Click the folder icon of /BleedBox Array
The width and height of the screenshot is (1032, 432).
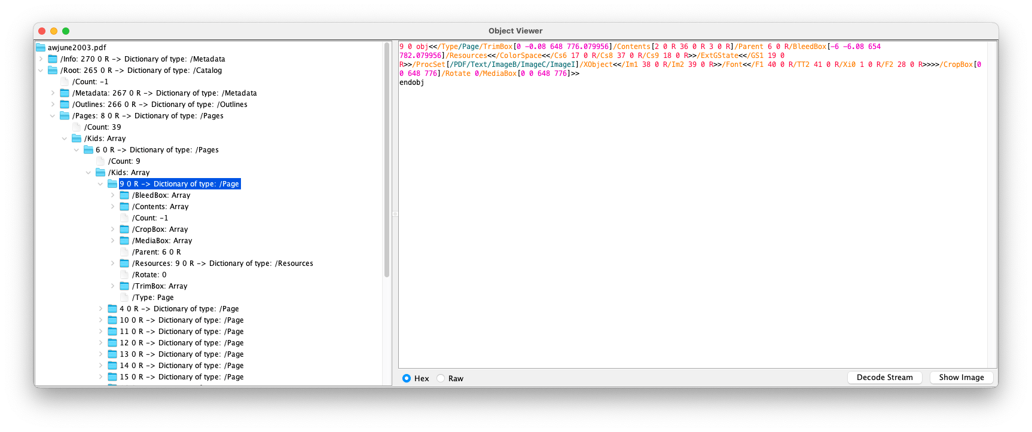pyautogui.click(x=124, y=195)
